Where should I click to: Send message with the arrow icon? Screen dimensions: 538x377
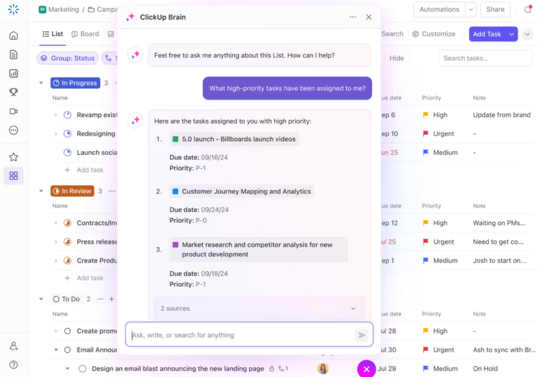tap(362, 335)
